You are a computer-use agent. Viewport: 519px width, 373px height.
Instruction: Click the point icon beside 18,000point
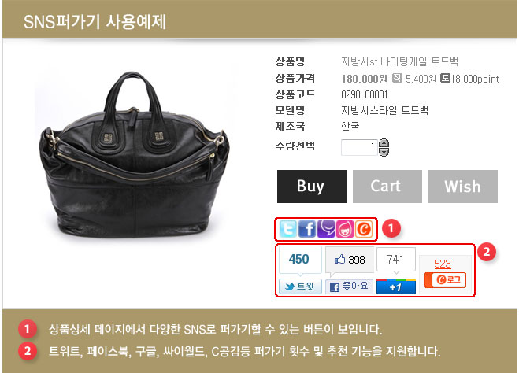[445, 78]
